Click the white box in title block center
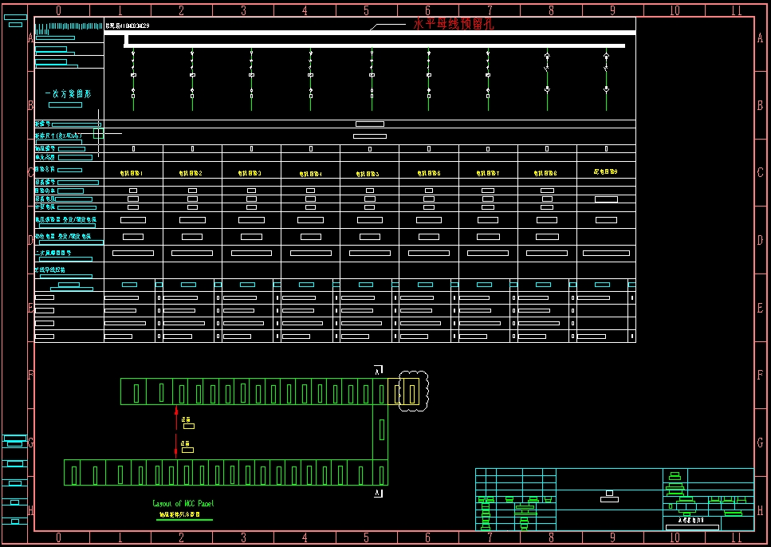This screenshot has height=547, width=771. pos(609,499)
